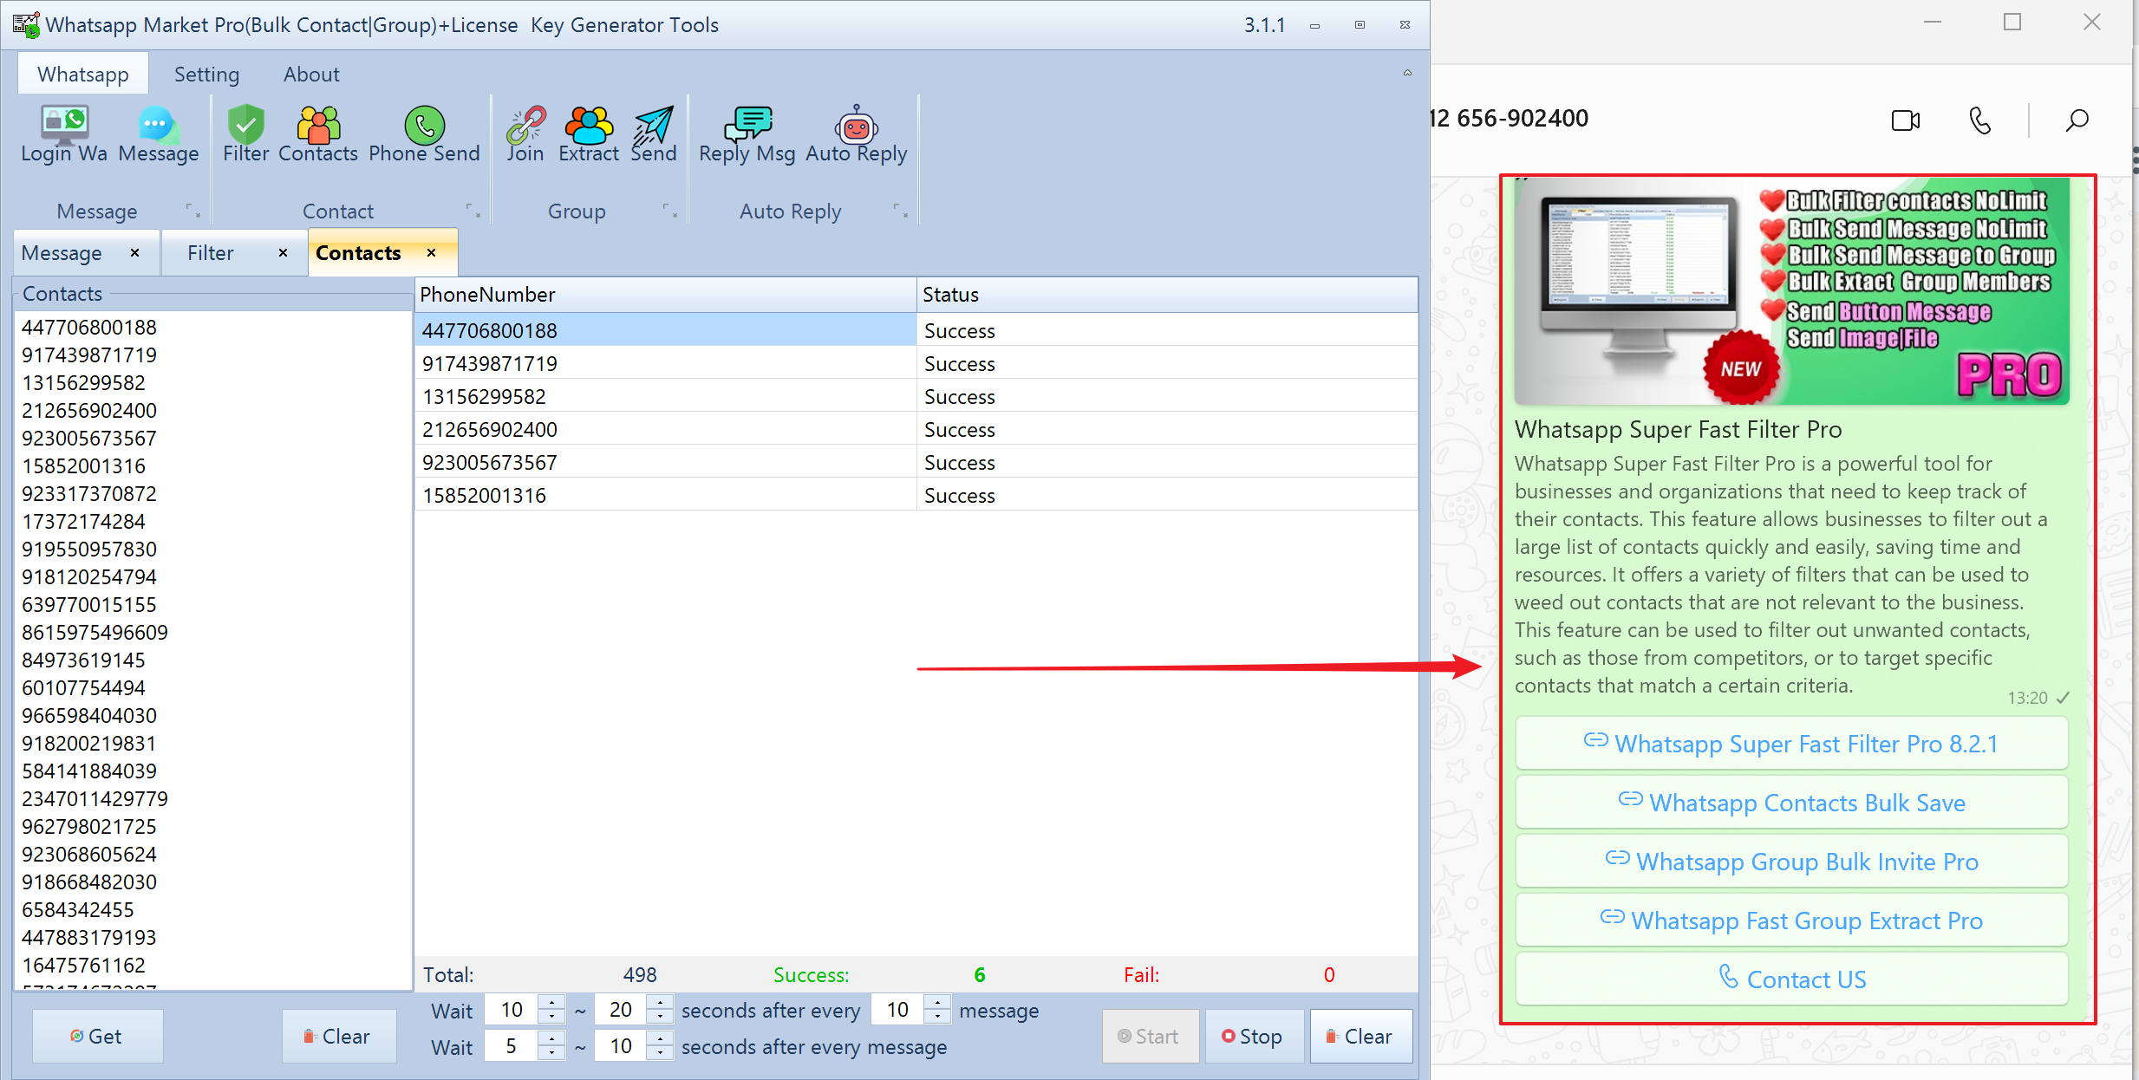Screen dimensions: 2139x1080
Task: Clear the contacts list on left
Action: [338, 1036]
